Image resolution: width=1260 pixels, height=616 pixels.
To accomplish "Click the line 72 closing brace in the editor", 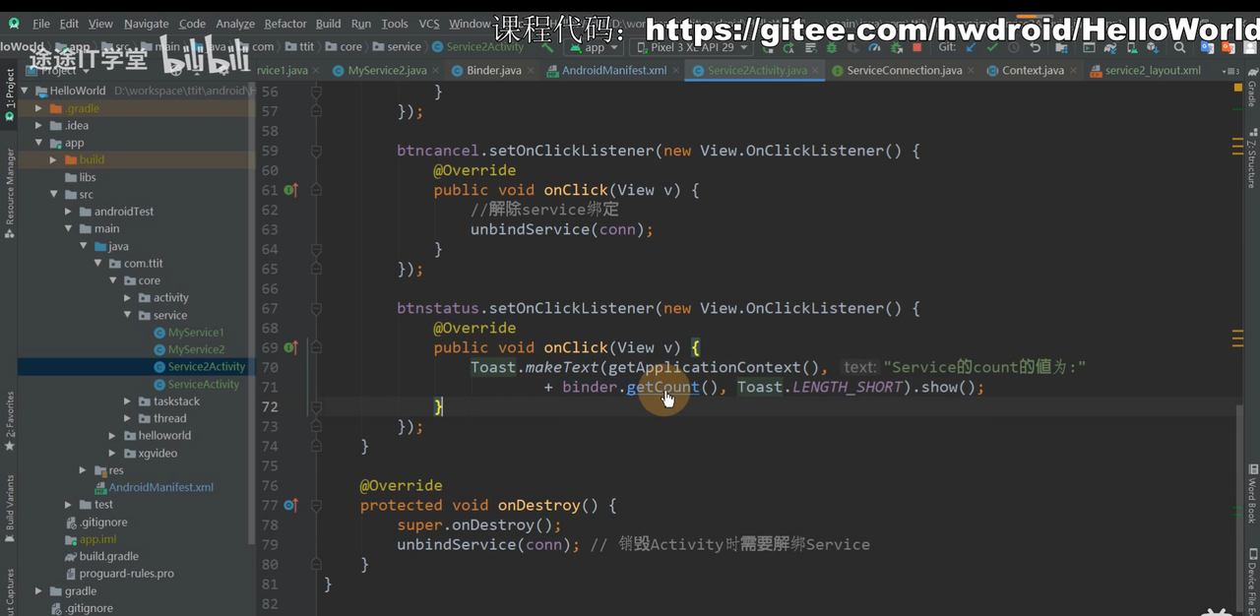I will click(440, 406).
